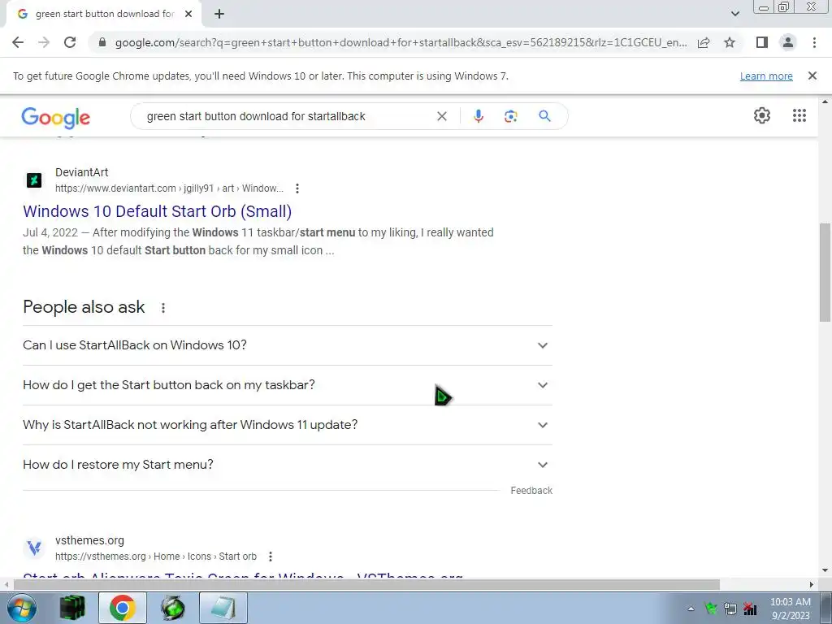Open the notepad taskbar app
Image resolution: width=832 pixels, height=624 pixels.
click(x=223, y=608)
